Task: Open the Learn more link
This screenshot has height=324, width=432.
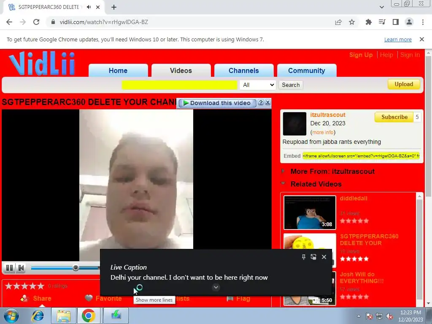Action: tap(398, 39)
